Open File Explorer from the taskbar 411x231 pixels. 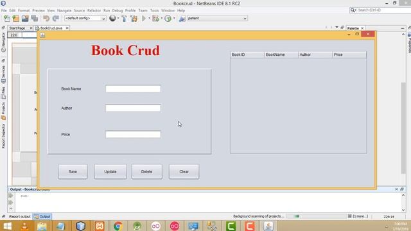42,226
